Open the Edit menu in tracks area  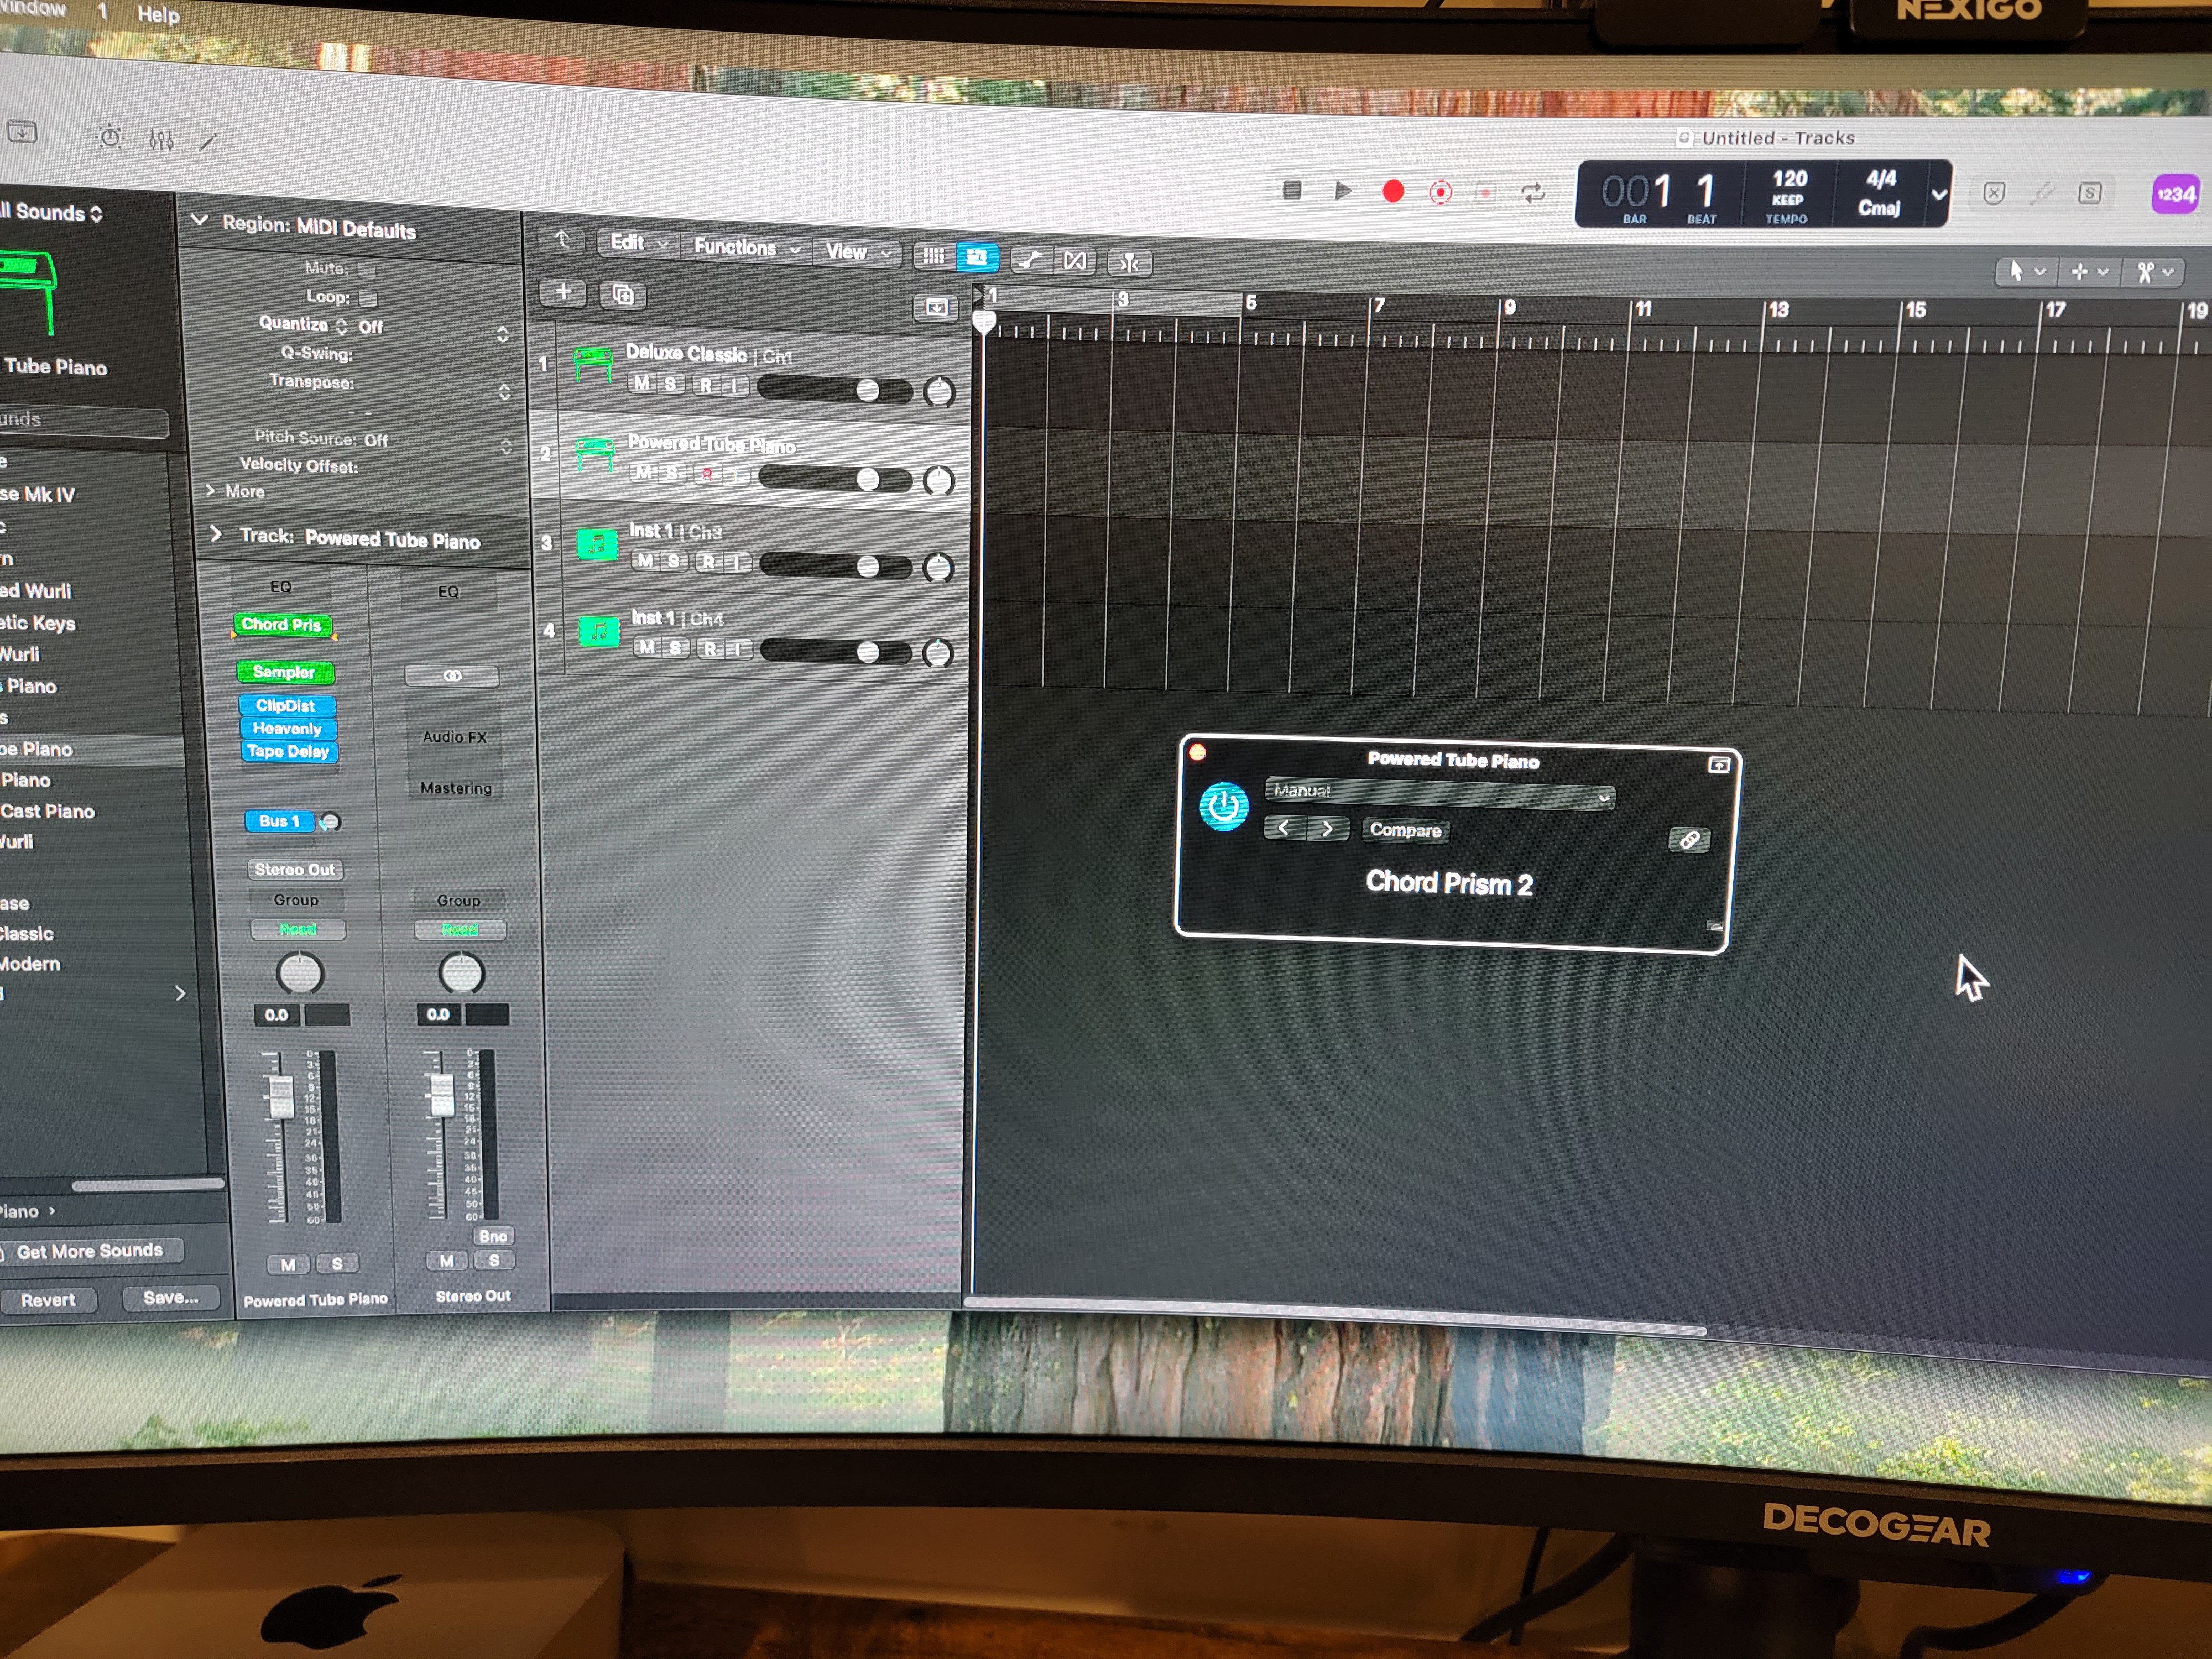pyautogui.click(x=637, y=243)
